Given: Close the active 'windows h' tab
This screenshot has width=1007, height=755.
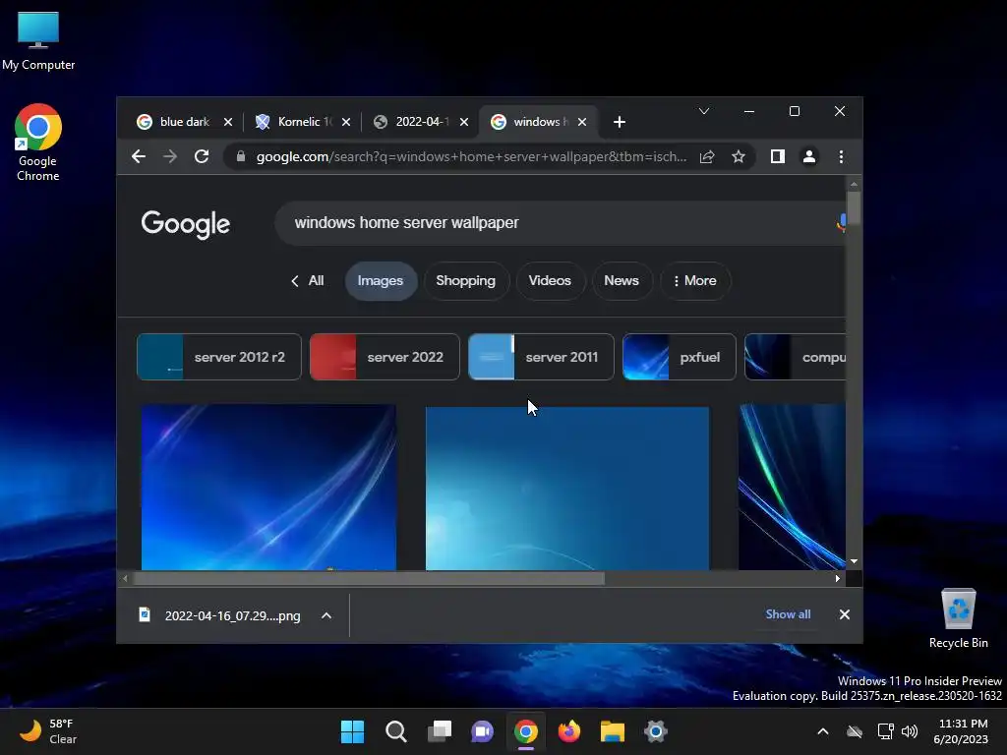Looking at the screenshot, I should [582, 122].
